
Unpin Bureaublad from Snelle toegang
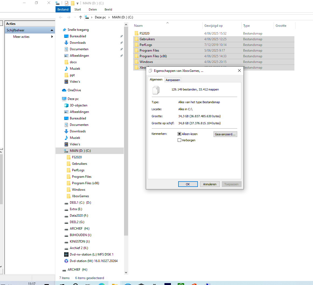tap(121, 36)
